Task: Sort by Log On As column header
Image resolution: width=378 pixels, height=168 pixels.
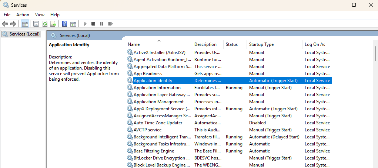Action: tap(315, 44)
